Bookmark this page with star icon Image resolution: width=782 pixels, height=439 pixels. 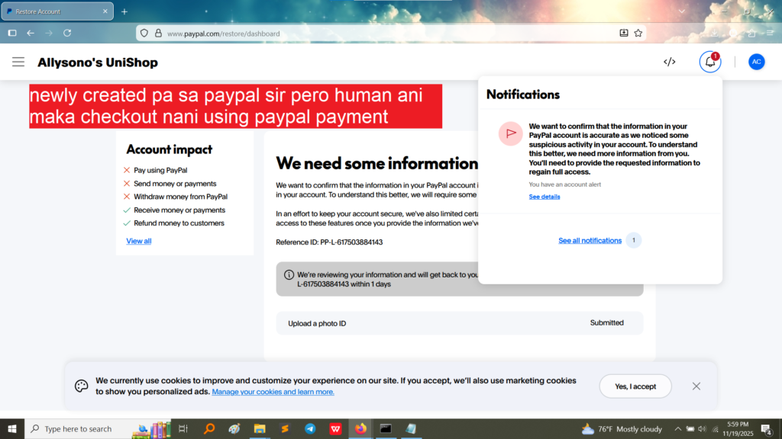[x=638, y=34]
